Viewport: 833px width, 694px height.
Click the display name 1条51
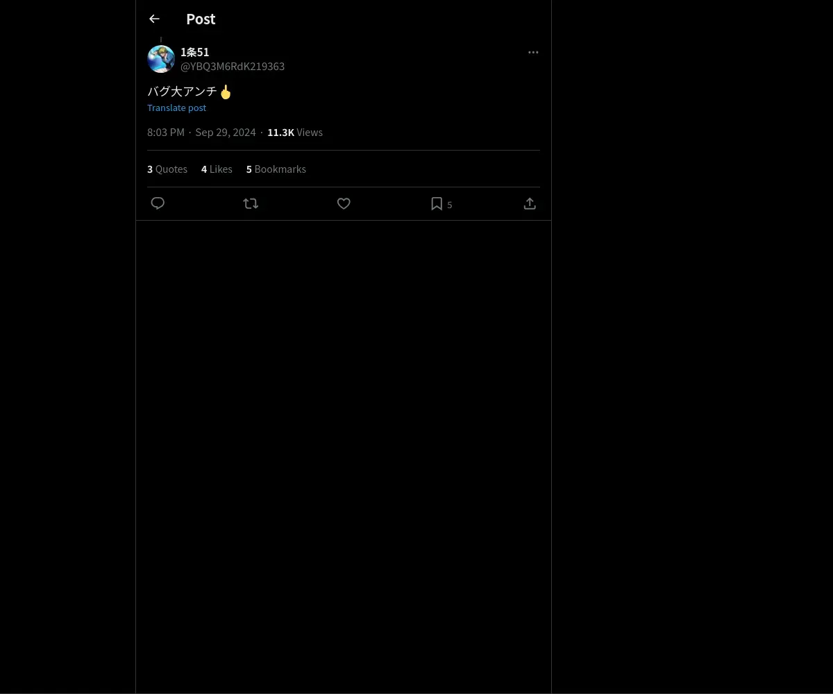194,52
